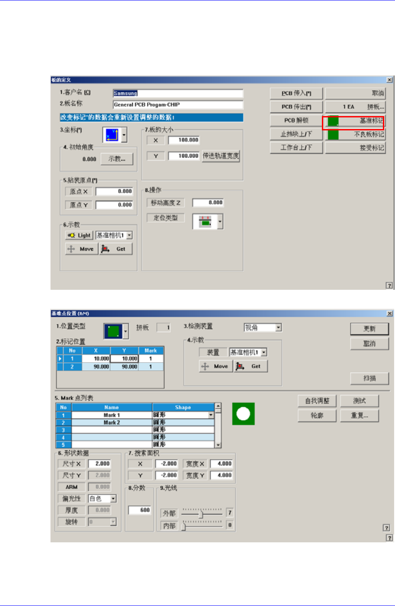
Task: Click the 轮廓 outline button
Action: point(317,416)
